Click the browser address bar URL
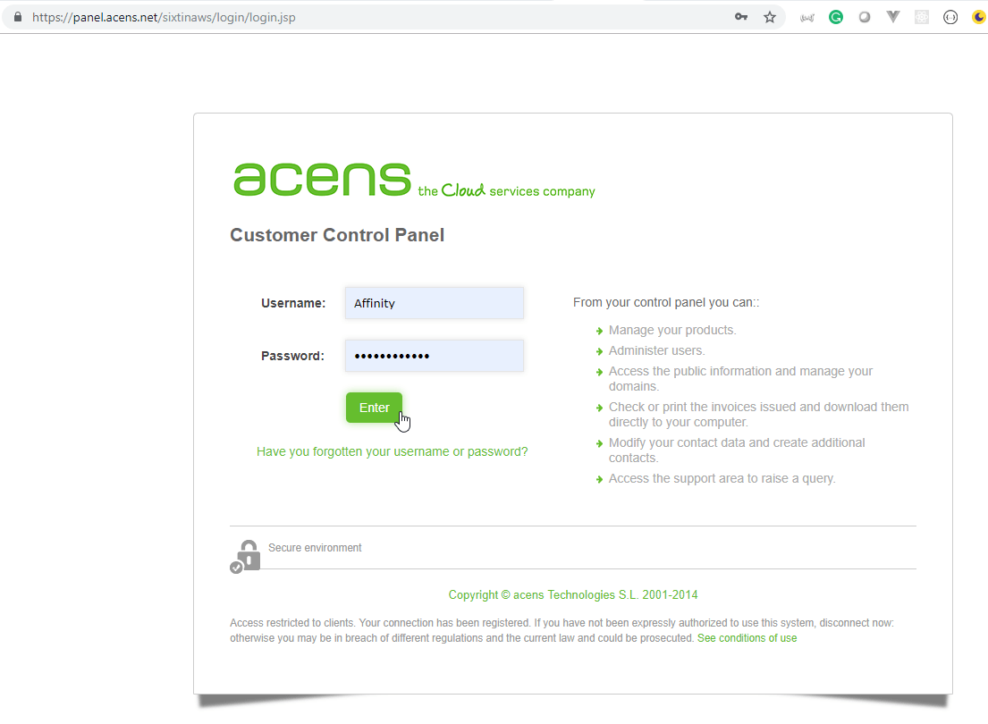This screenshot has width=988, height=724. pyautogui.click(x=164, y=17)
